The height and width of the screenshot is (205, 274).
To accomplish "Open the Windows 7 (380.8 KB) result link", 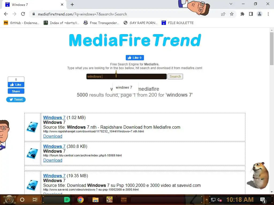I will (54, 146).
